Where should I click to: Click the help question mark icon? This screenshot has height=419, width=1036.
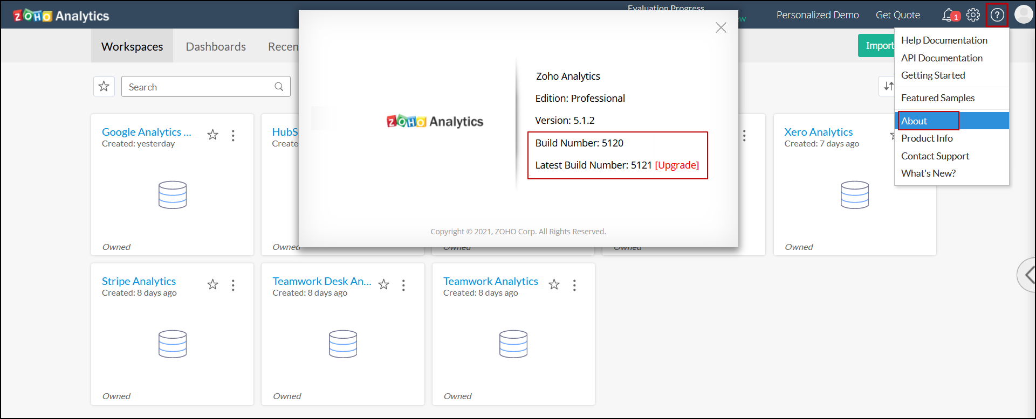(x=997, y=15)
